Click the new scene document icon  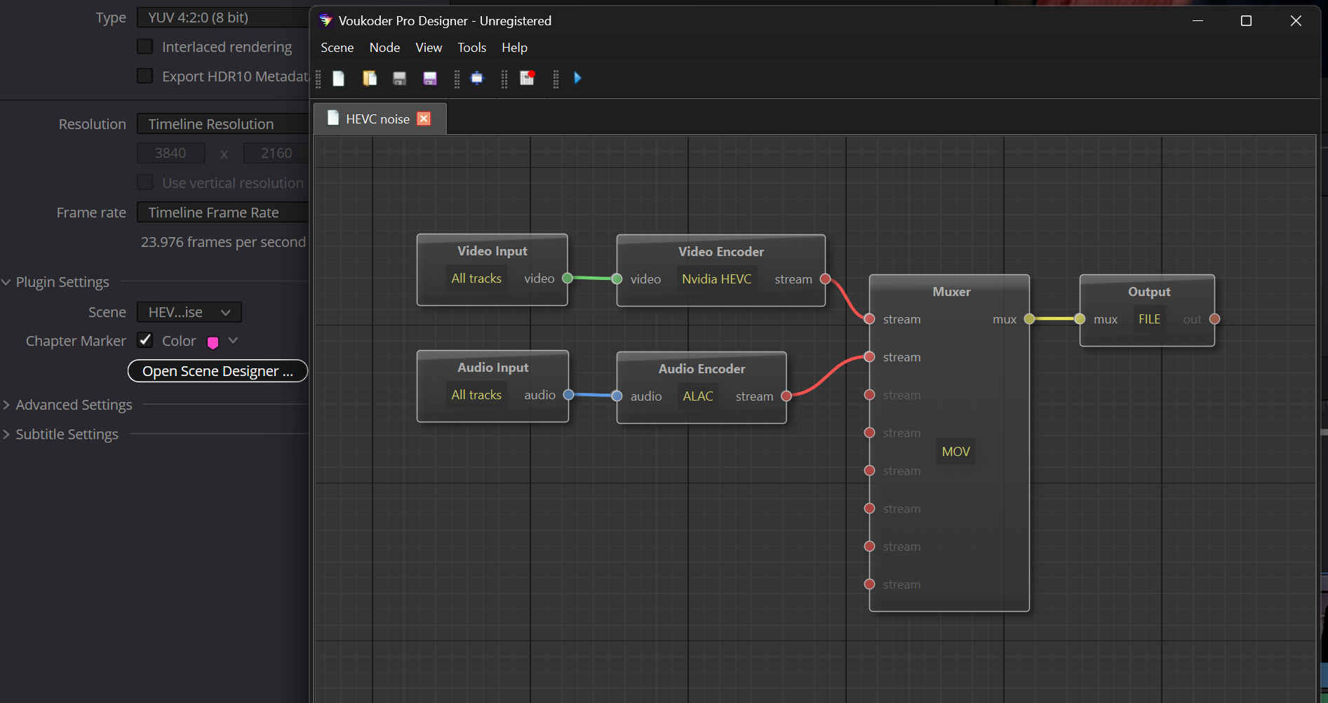click(x=338, y=78)
